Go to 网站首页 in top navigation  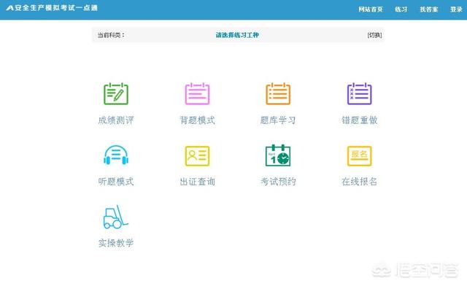click(371, 9)
